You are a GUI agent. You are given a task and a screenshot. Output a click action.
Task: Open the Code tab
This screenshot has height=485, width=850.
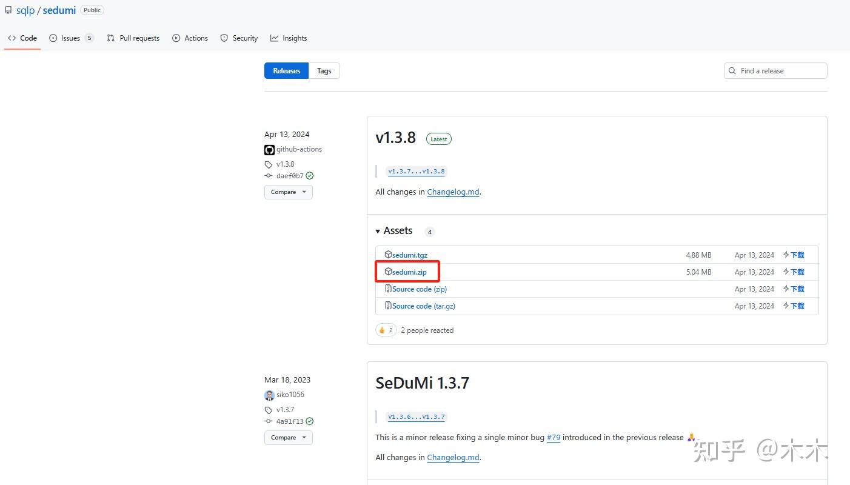coord(22,38)
